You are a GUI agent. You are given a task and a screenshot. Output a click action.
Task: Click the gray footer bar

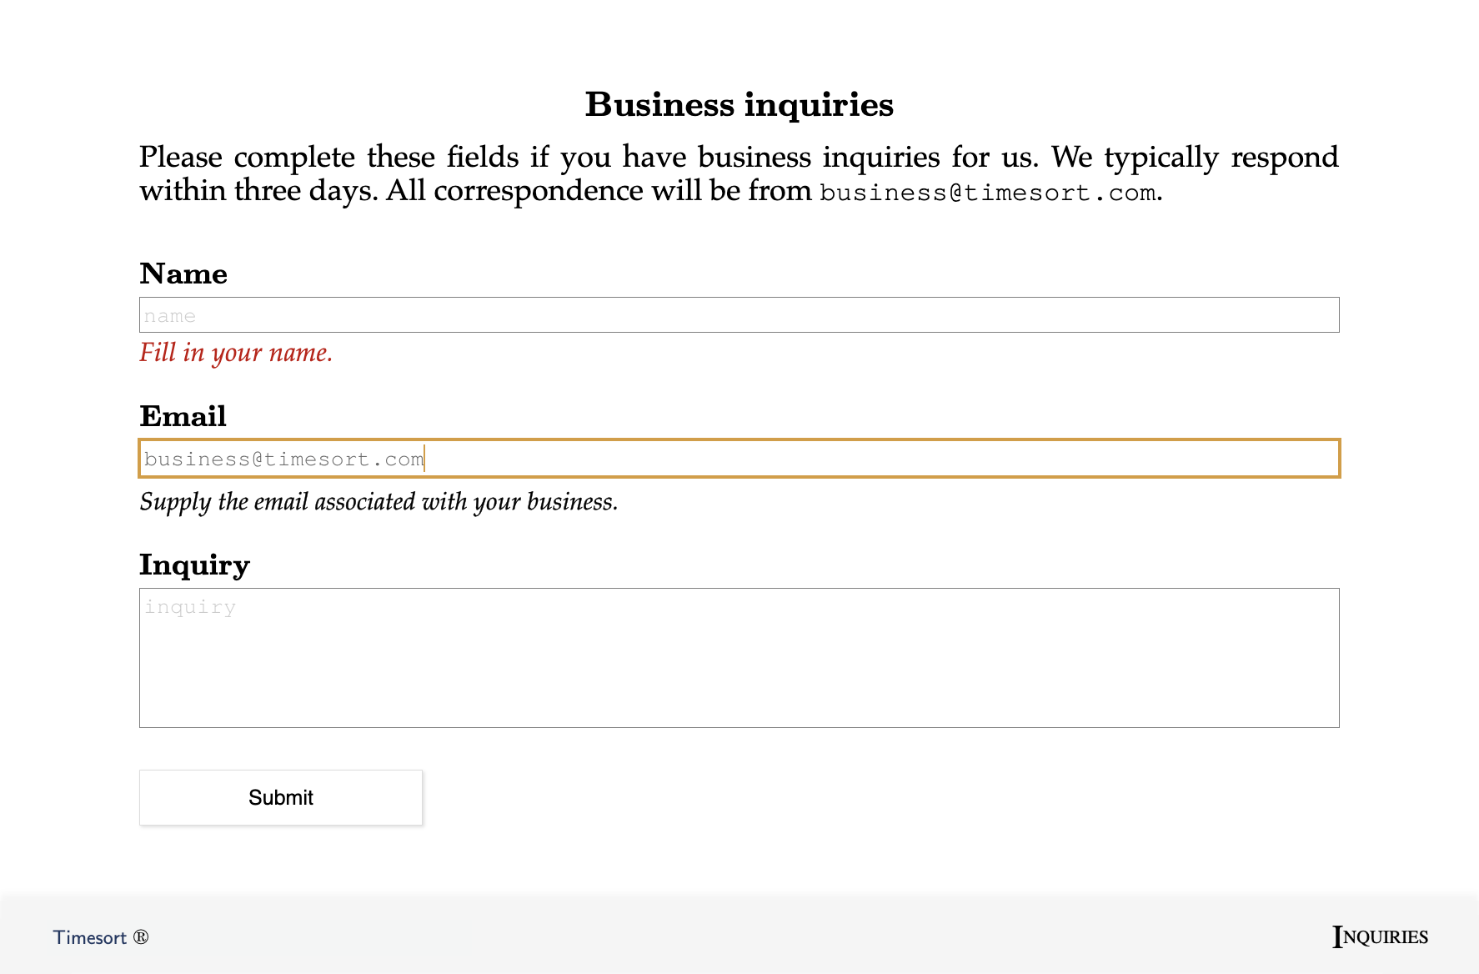(739, 936)
